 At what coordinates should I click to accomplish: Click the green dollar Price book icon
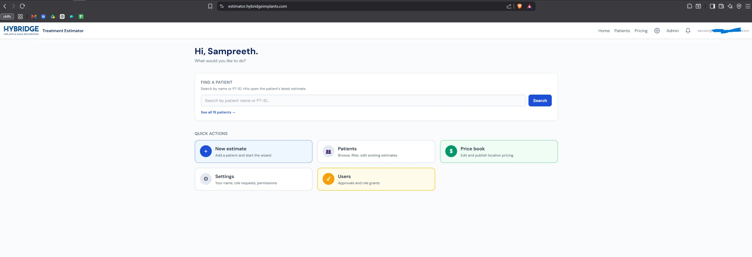(451, 151)
